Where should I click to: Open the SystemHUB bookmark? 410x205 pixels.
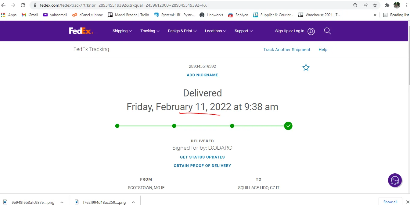[x=174, y=15]
